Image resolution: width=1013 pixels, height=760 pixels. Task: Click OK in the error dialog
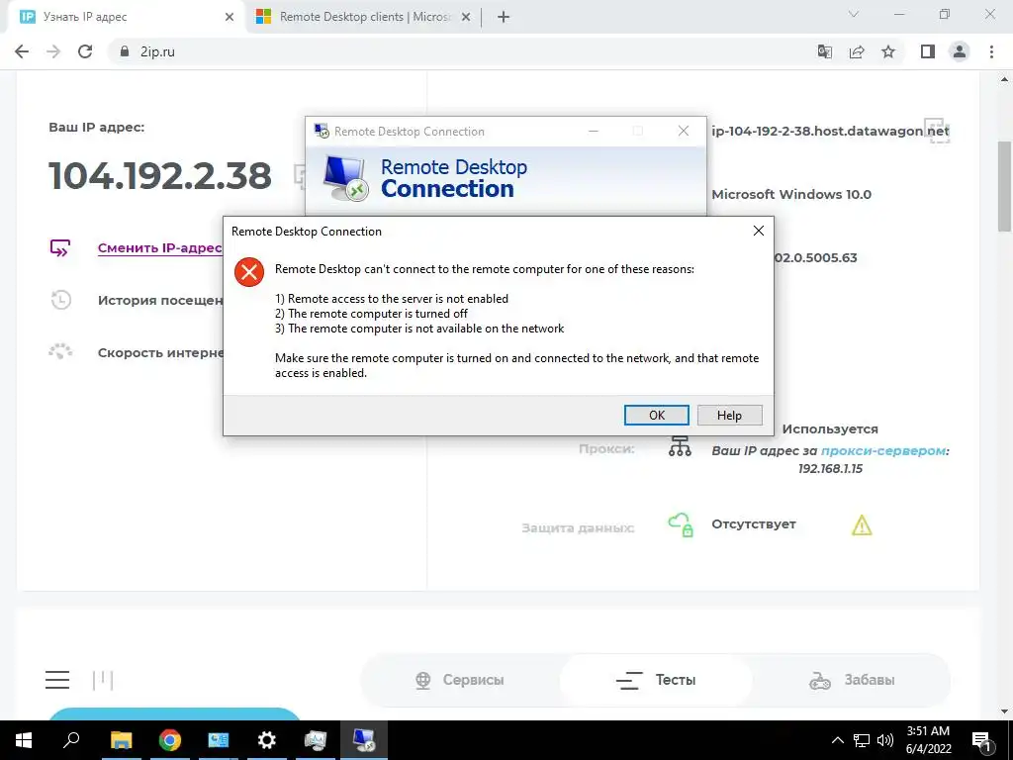click(x=657, y=415)
